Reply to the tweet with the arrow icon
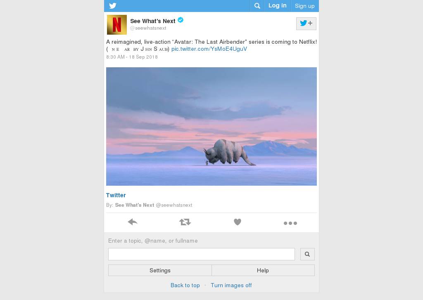This screenshot has width=423, height=300. click(133, 222)
